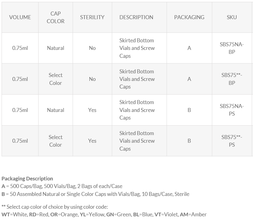Click the packaging B sterile description line
253x223 pixels.
(95, 194)
